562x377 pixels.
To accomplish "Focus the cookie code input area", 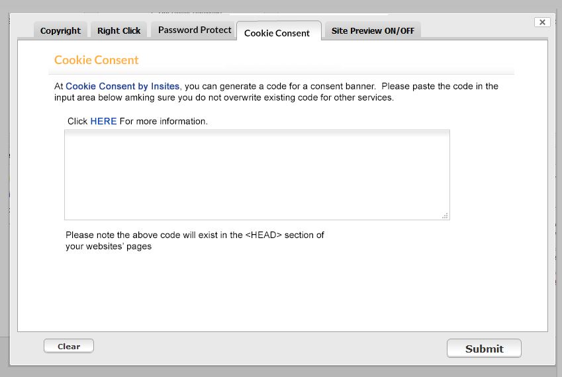I will [257, 175].
